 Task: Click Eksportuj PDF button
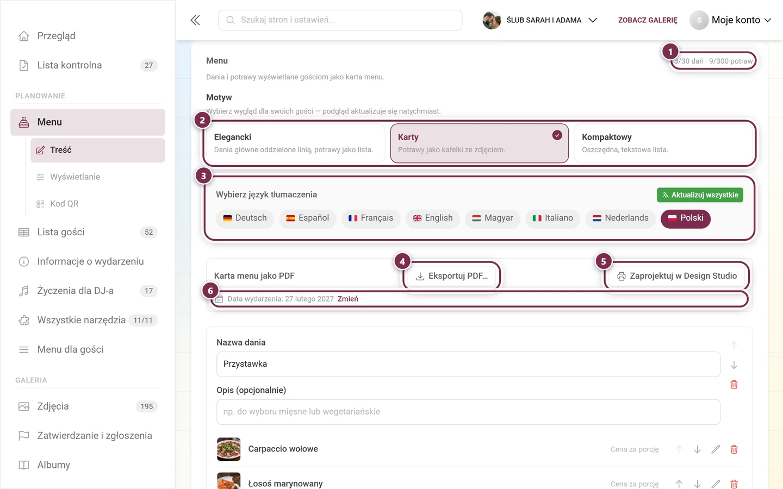(x=452, y=276)
